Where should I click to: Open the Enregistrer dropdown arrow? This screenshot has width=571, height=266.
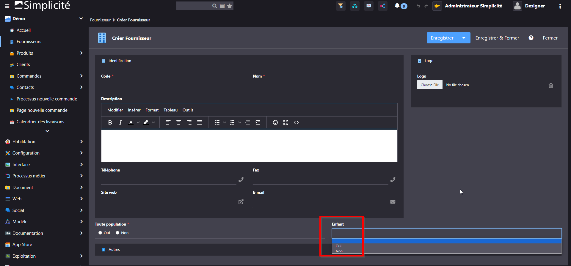pos(464,38)
